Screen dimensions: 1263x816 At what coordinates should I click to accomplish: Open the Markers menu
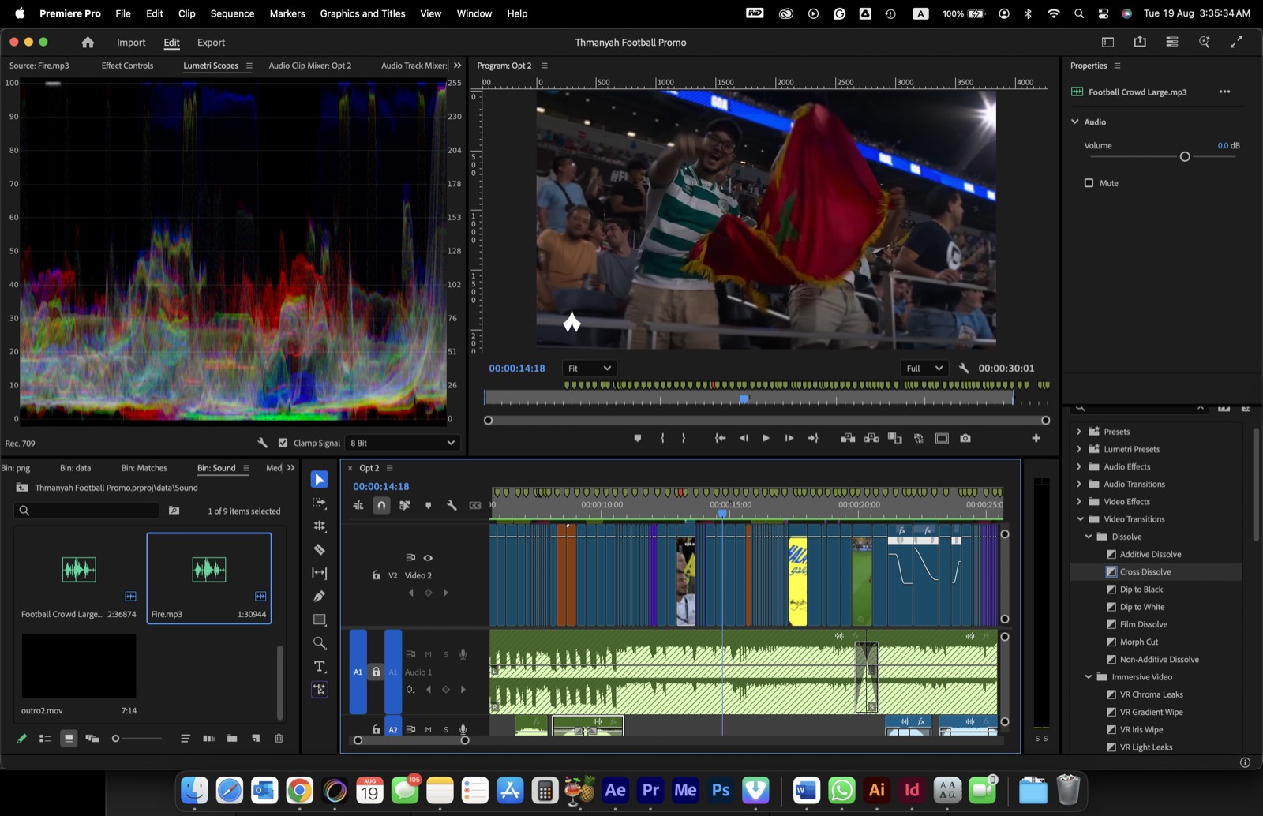click(287, 13)
